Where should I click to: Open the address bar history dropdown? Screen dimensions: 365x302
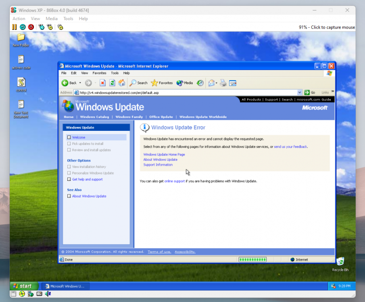tap(299, 92)
